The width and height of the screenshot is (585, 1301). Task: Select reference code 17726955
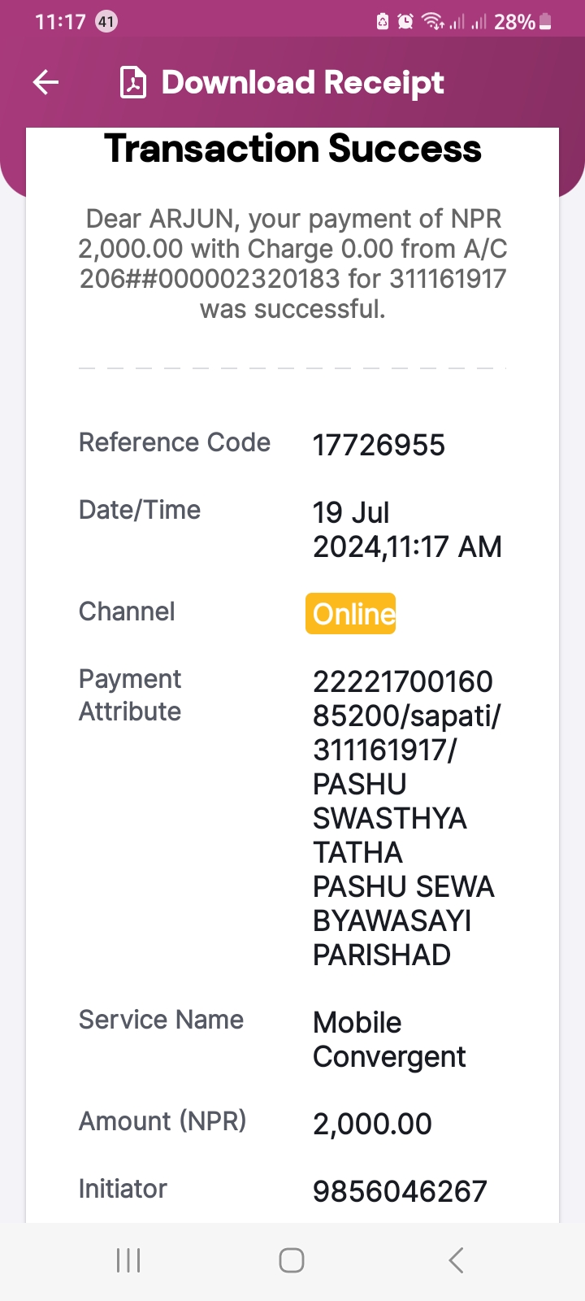[x=379, y=446]
